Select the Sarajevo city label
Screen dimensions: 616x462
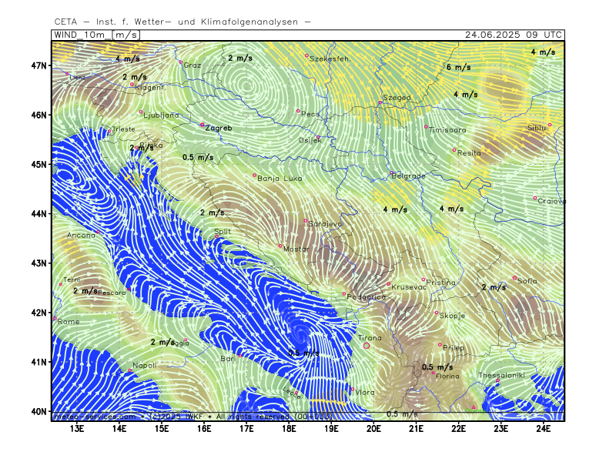pyautogui.click(x=325, y=224)
